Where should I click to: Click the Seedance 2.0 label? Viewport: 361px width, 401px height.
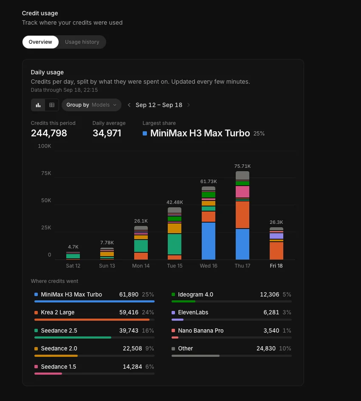(x=59, y=349)
